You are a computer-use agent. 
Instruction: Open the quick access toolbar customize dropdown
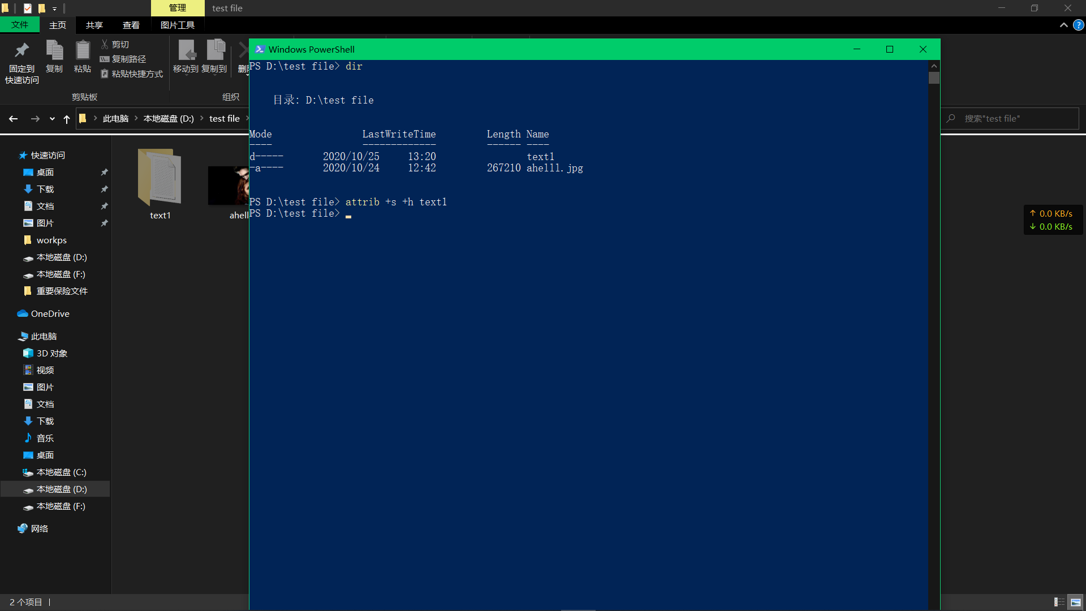click(54, 8)
